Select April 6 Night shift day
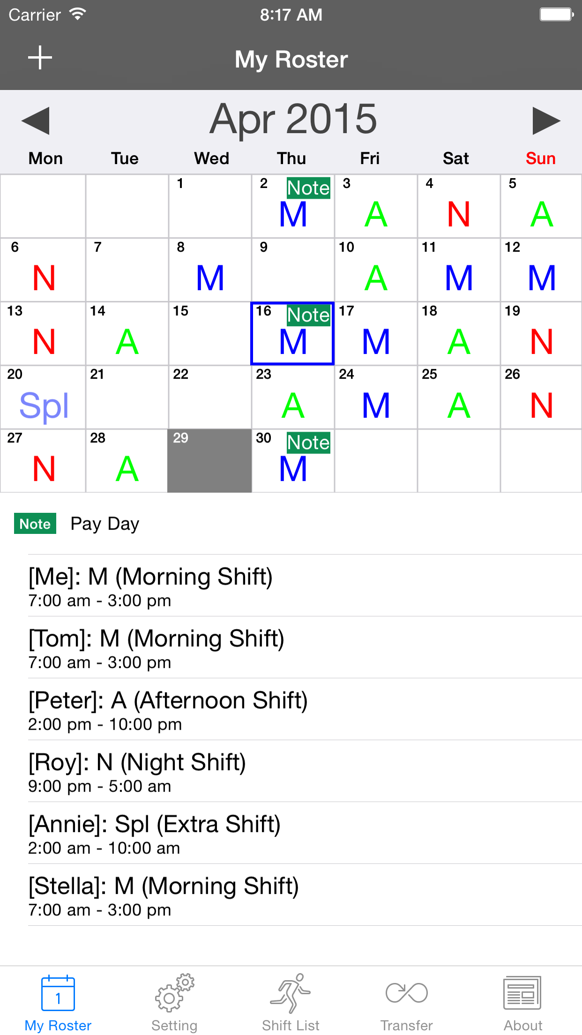 43,270
